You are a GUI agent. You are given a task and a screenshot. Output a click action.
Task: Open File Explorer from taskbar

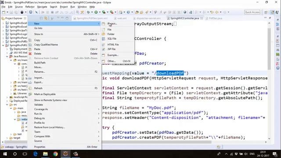coord(45,154)
